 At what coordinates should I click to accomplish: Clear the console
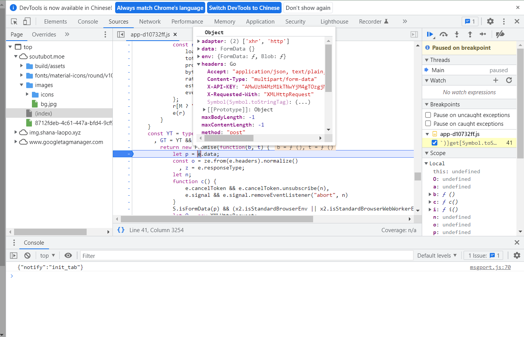pyautogui.click(x=27, y=256)
